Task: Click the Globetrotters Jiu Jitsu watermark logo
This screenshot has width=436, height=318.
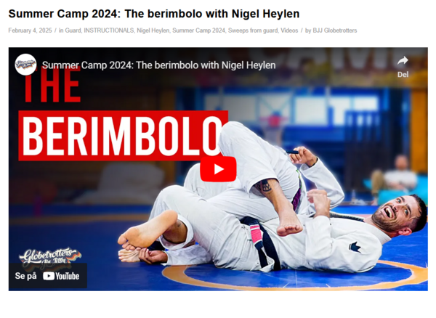Action: click(49, 257)
